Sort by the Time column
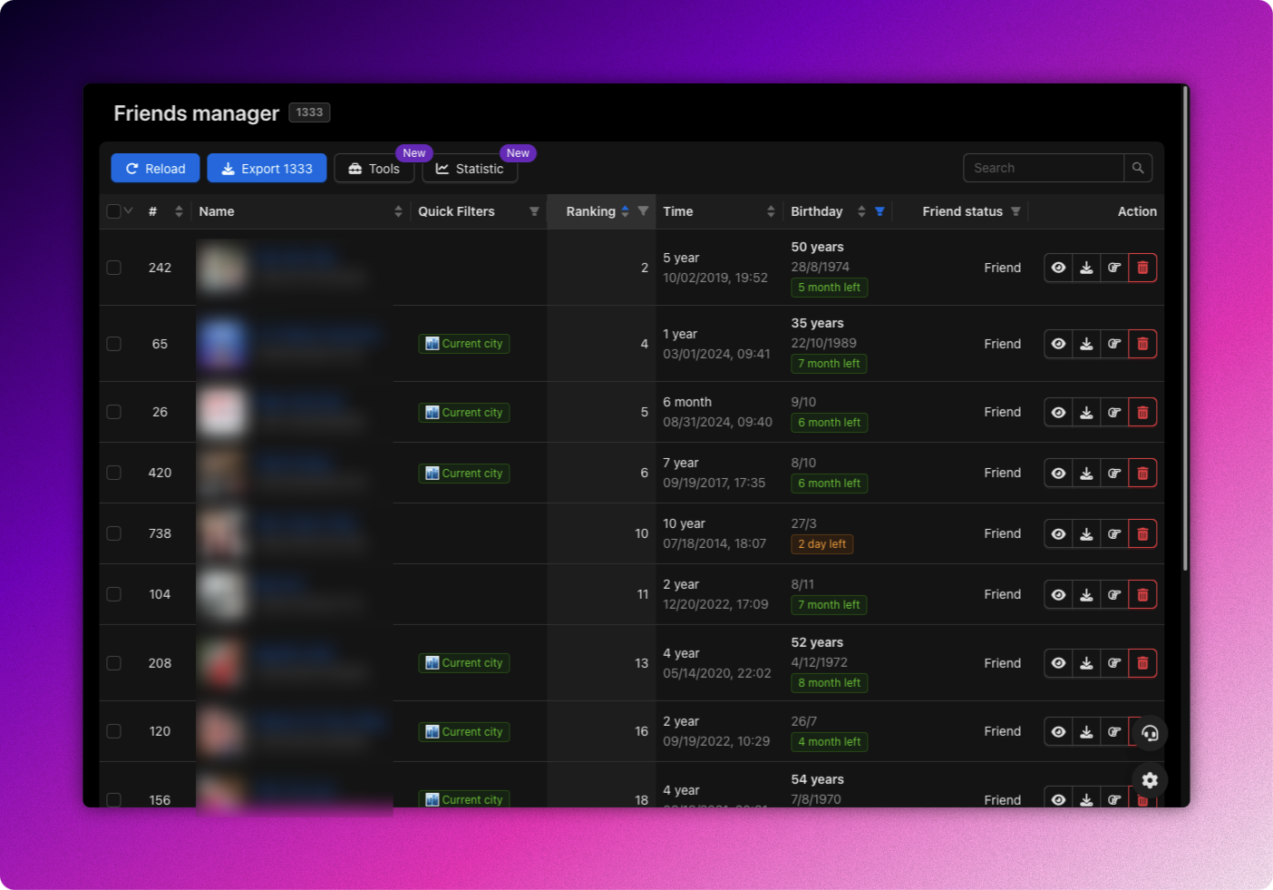 [771, 211]
